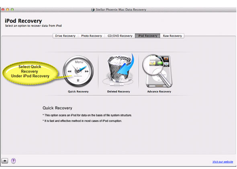Follow the Visit our website link
This screenshot has height=169, width=237.
pos(223,162)
